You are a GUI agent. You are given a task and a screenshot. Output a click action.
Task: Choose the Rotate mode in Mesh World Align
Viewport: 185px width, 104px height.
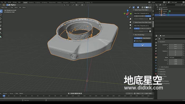(x=138, y=38)
